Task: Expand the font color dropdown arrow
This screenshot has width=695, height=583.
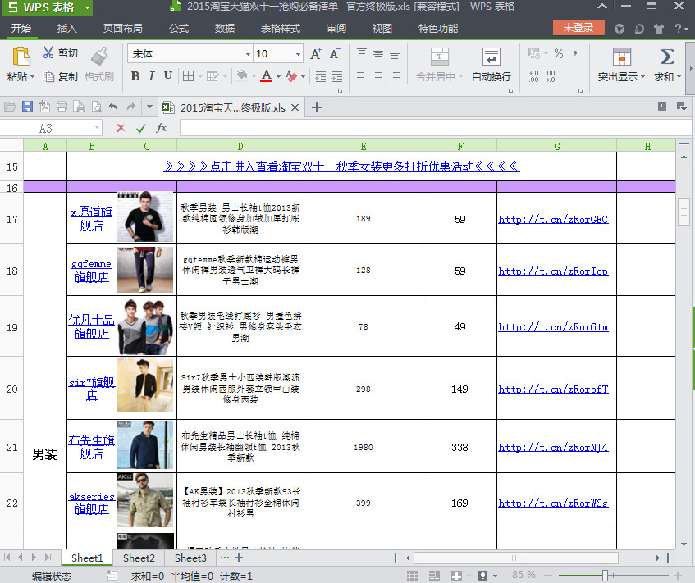Action: 278,76
